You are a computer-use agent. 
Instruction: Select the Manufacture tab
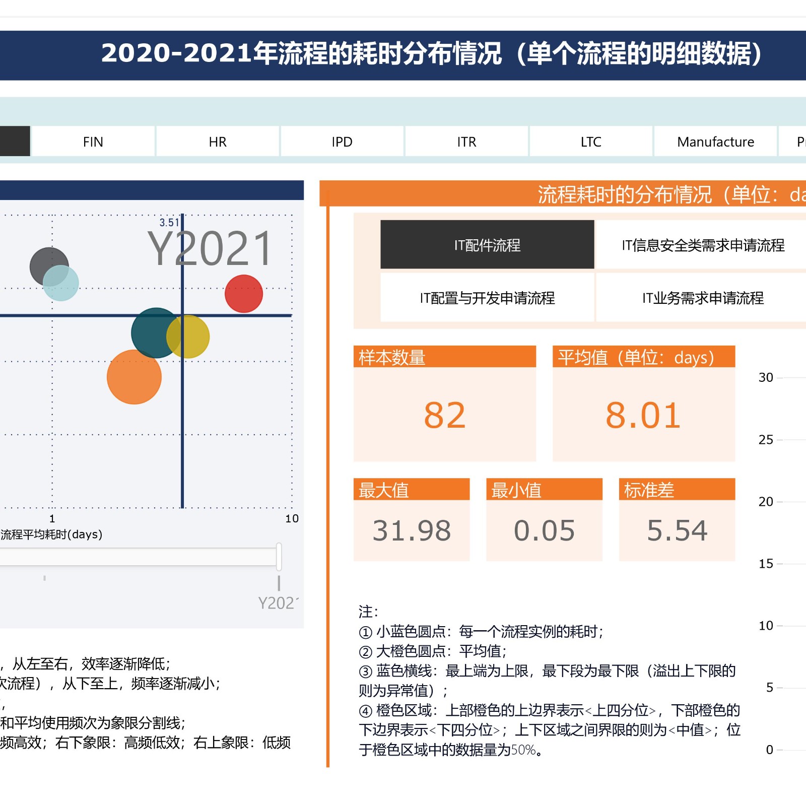[715, 142]
